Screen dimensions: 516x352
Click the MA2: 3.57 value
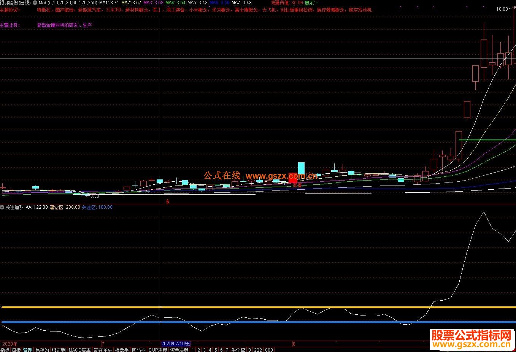pyautogui.click(x=131, y=3)
